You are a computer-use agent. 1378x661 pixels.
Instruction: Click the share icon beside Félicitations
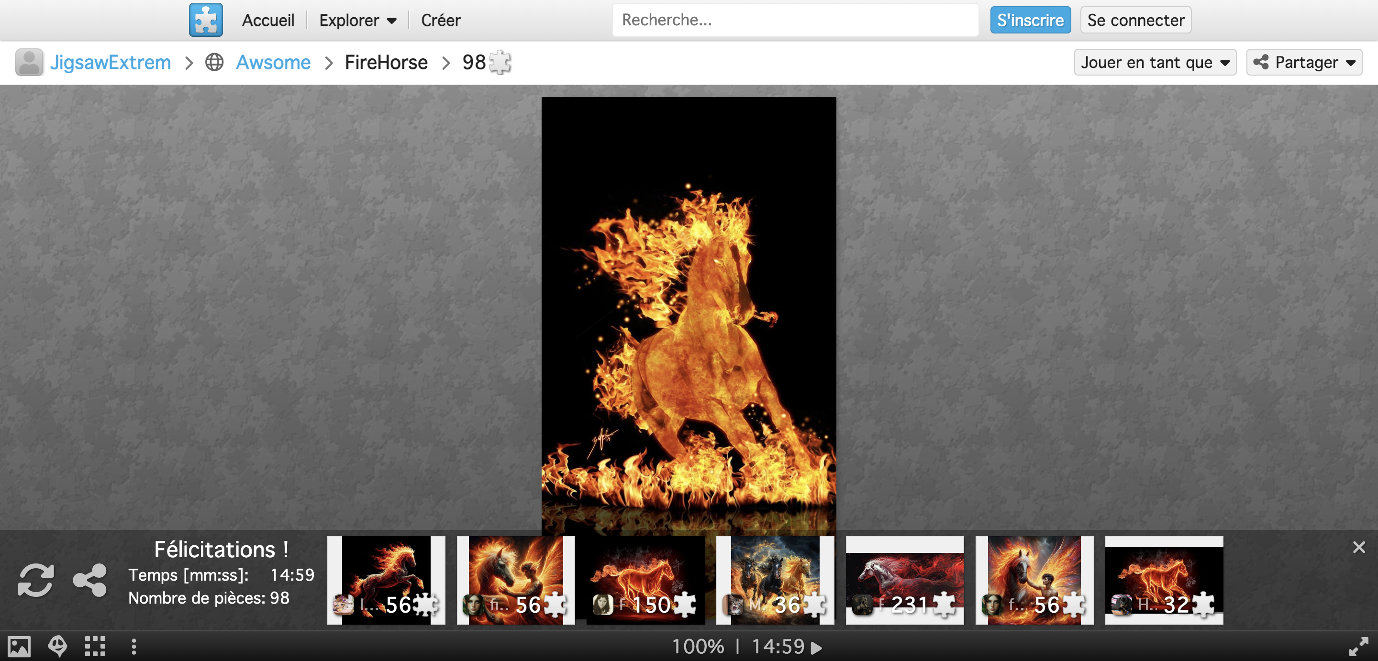90,580
